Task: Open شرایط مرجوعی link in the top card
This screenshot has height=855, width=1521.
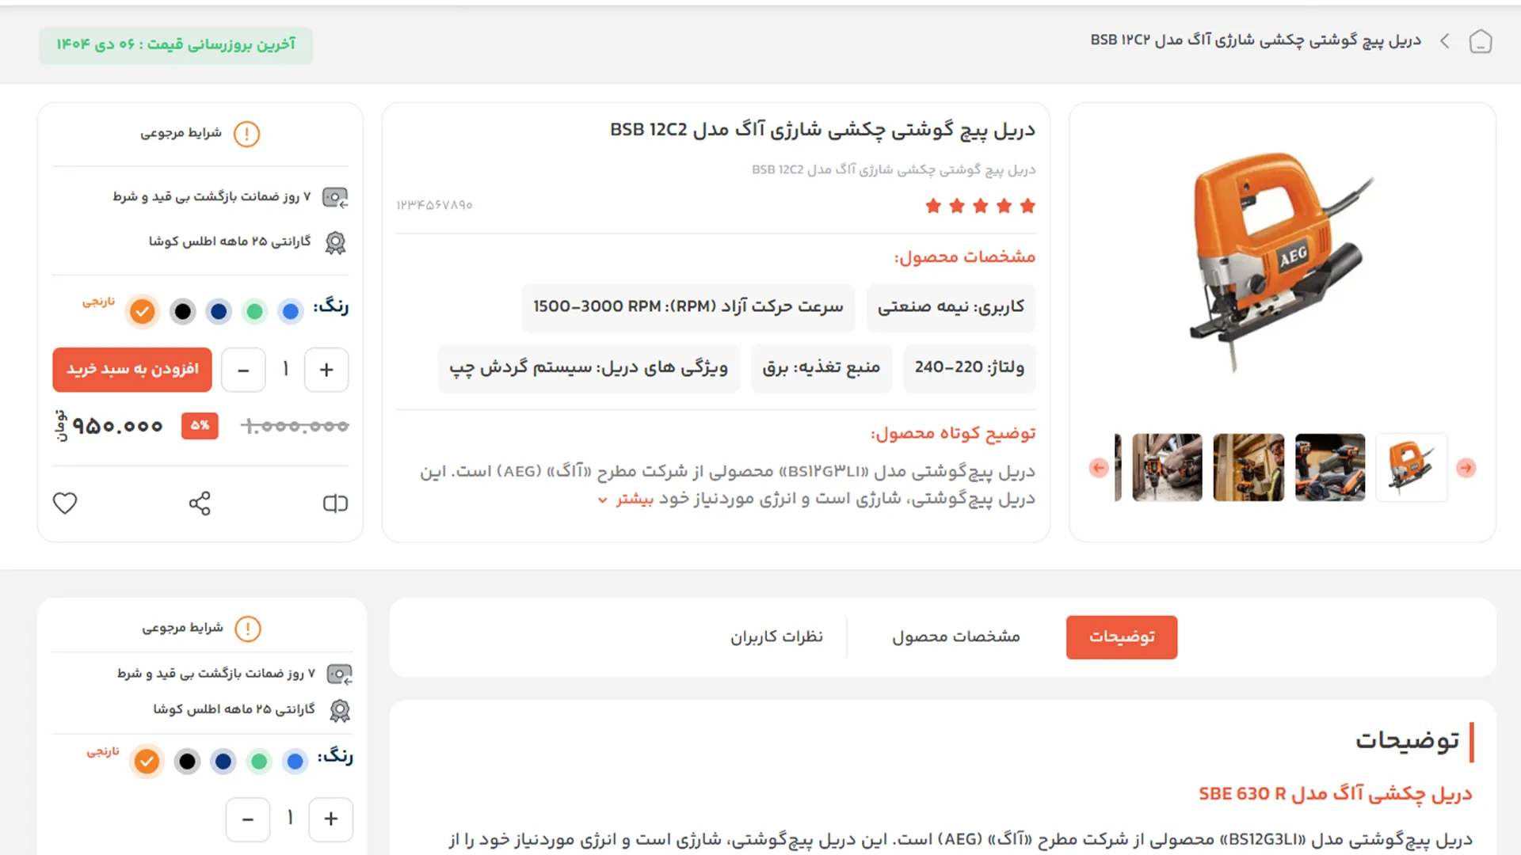Action: [x=181, y=134]
